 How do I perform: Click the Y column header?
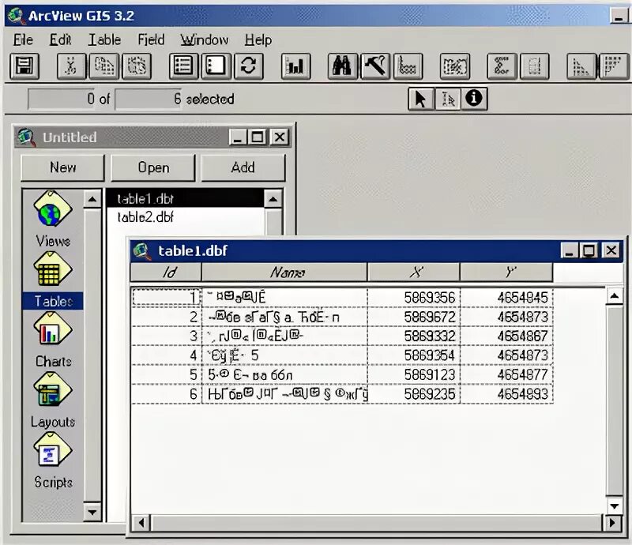[x=506, y=272]
